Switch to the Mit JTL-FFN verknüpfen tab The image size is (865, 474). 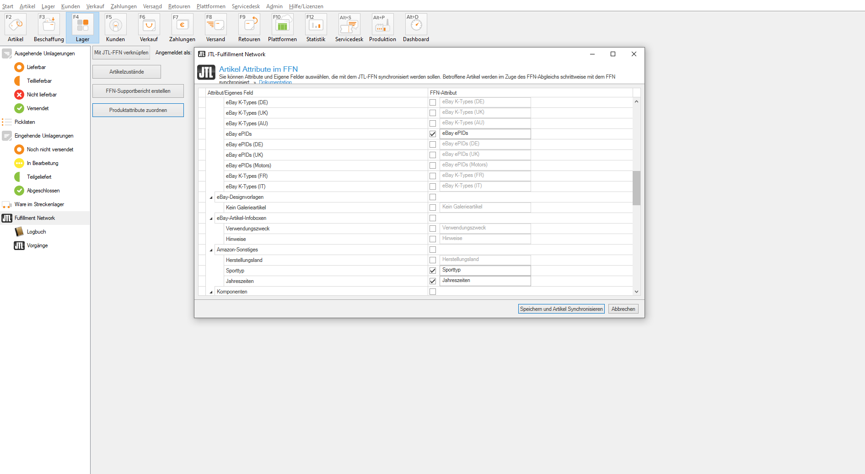click(x=121, y=52)
